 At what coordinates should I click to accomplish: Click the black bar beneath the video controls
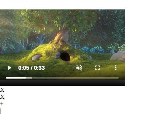pyautogui.click(x=62, y=83)
